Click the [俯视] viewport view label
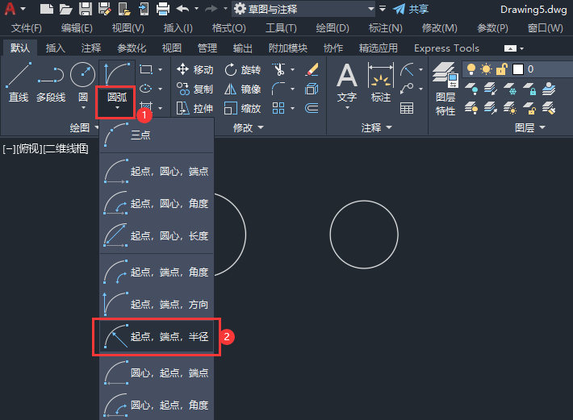 (29, 148)
